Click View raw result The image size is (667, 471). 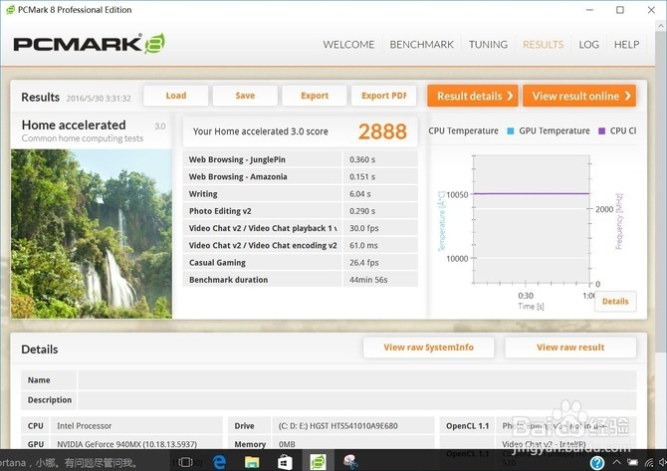[x=570, y=348]
